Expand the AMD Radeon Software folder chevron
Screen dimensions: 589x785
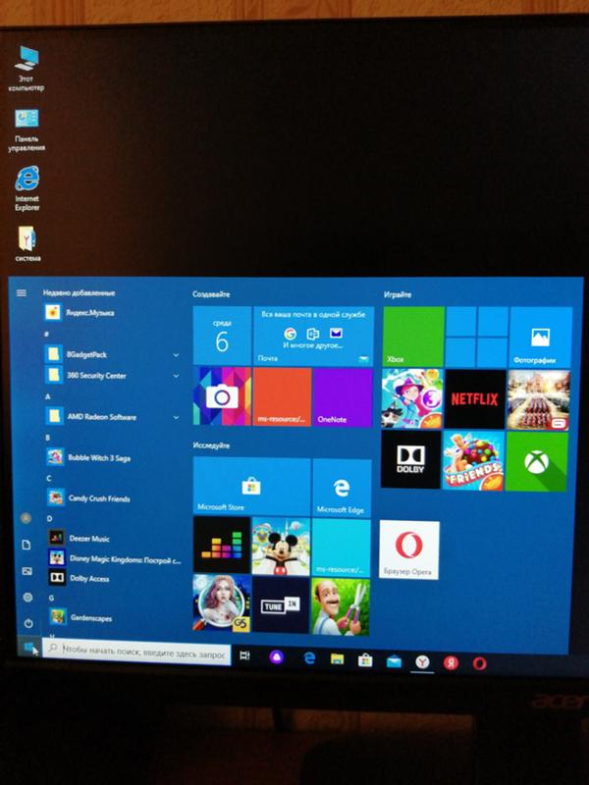tap(176, 417)
